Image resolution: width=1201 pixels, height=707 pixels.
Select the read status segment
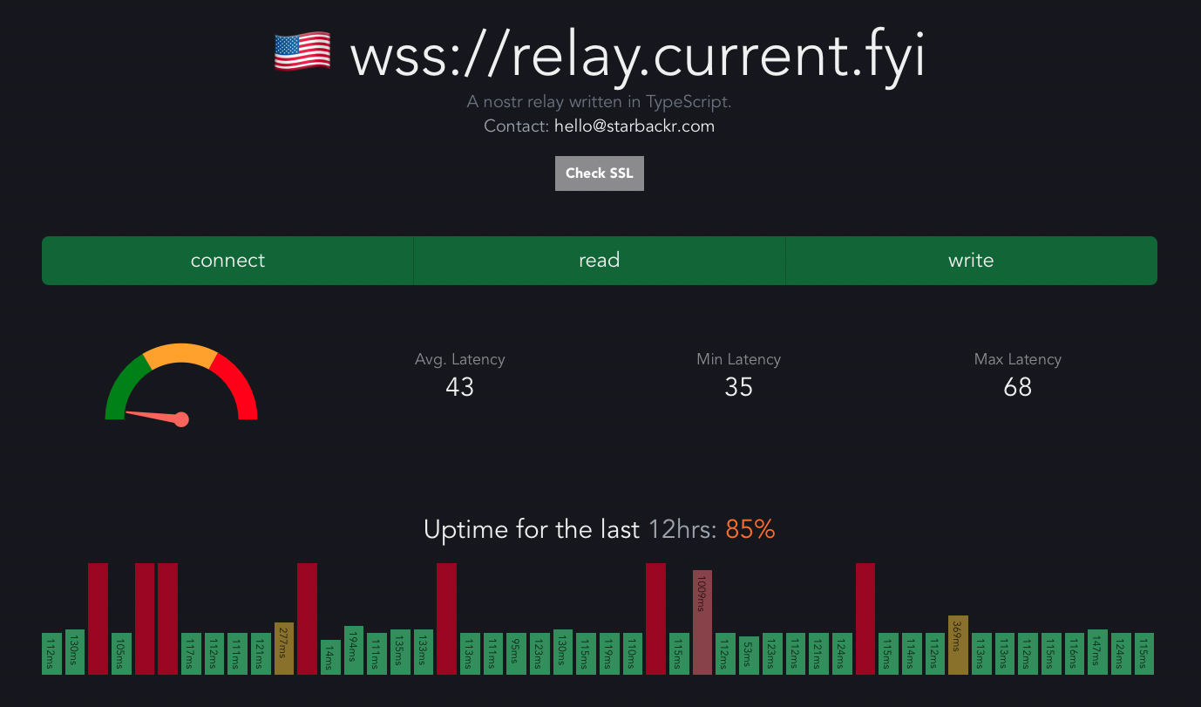tap(600, 261)
